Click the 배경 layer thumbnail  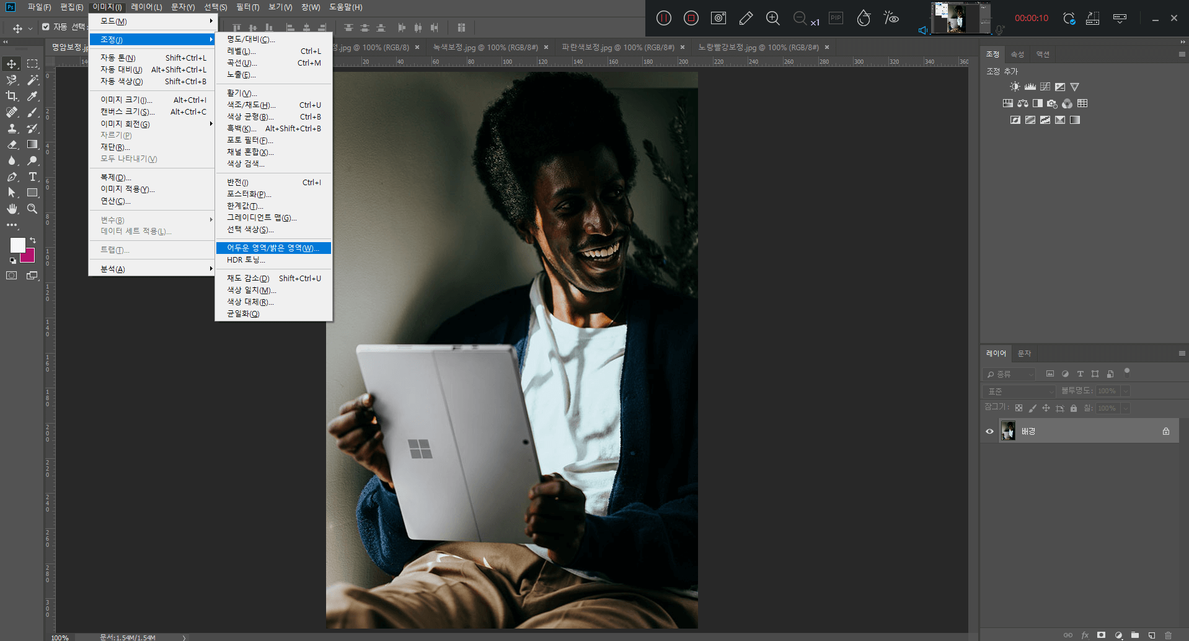tap(1008, 431)
